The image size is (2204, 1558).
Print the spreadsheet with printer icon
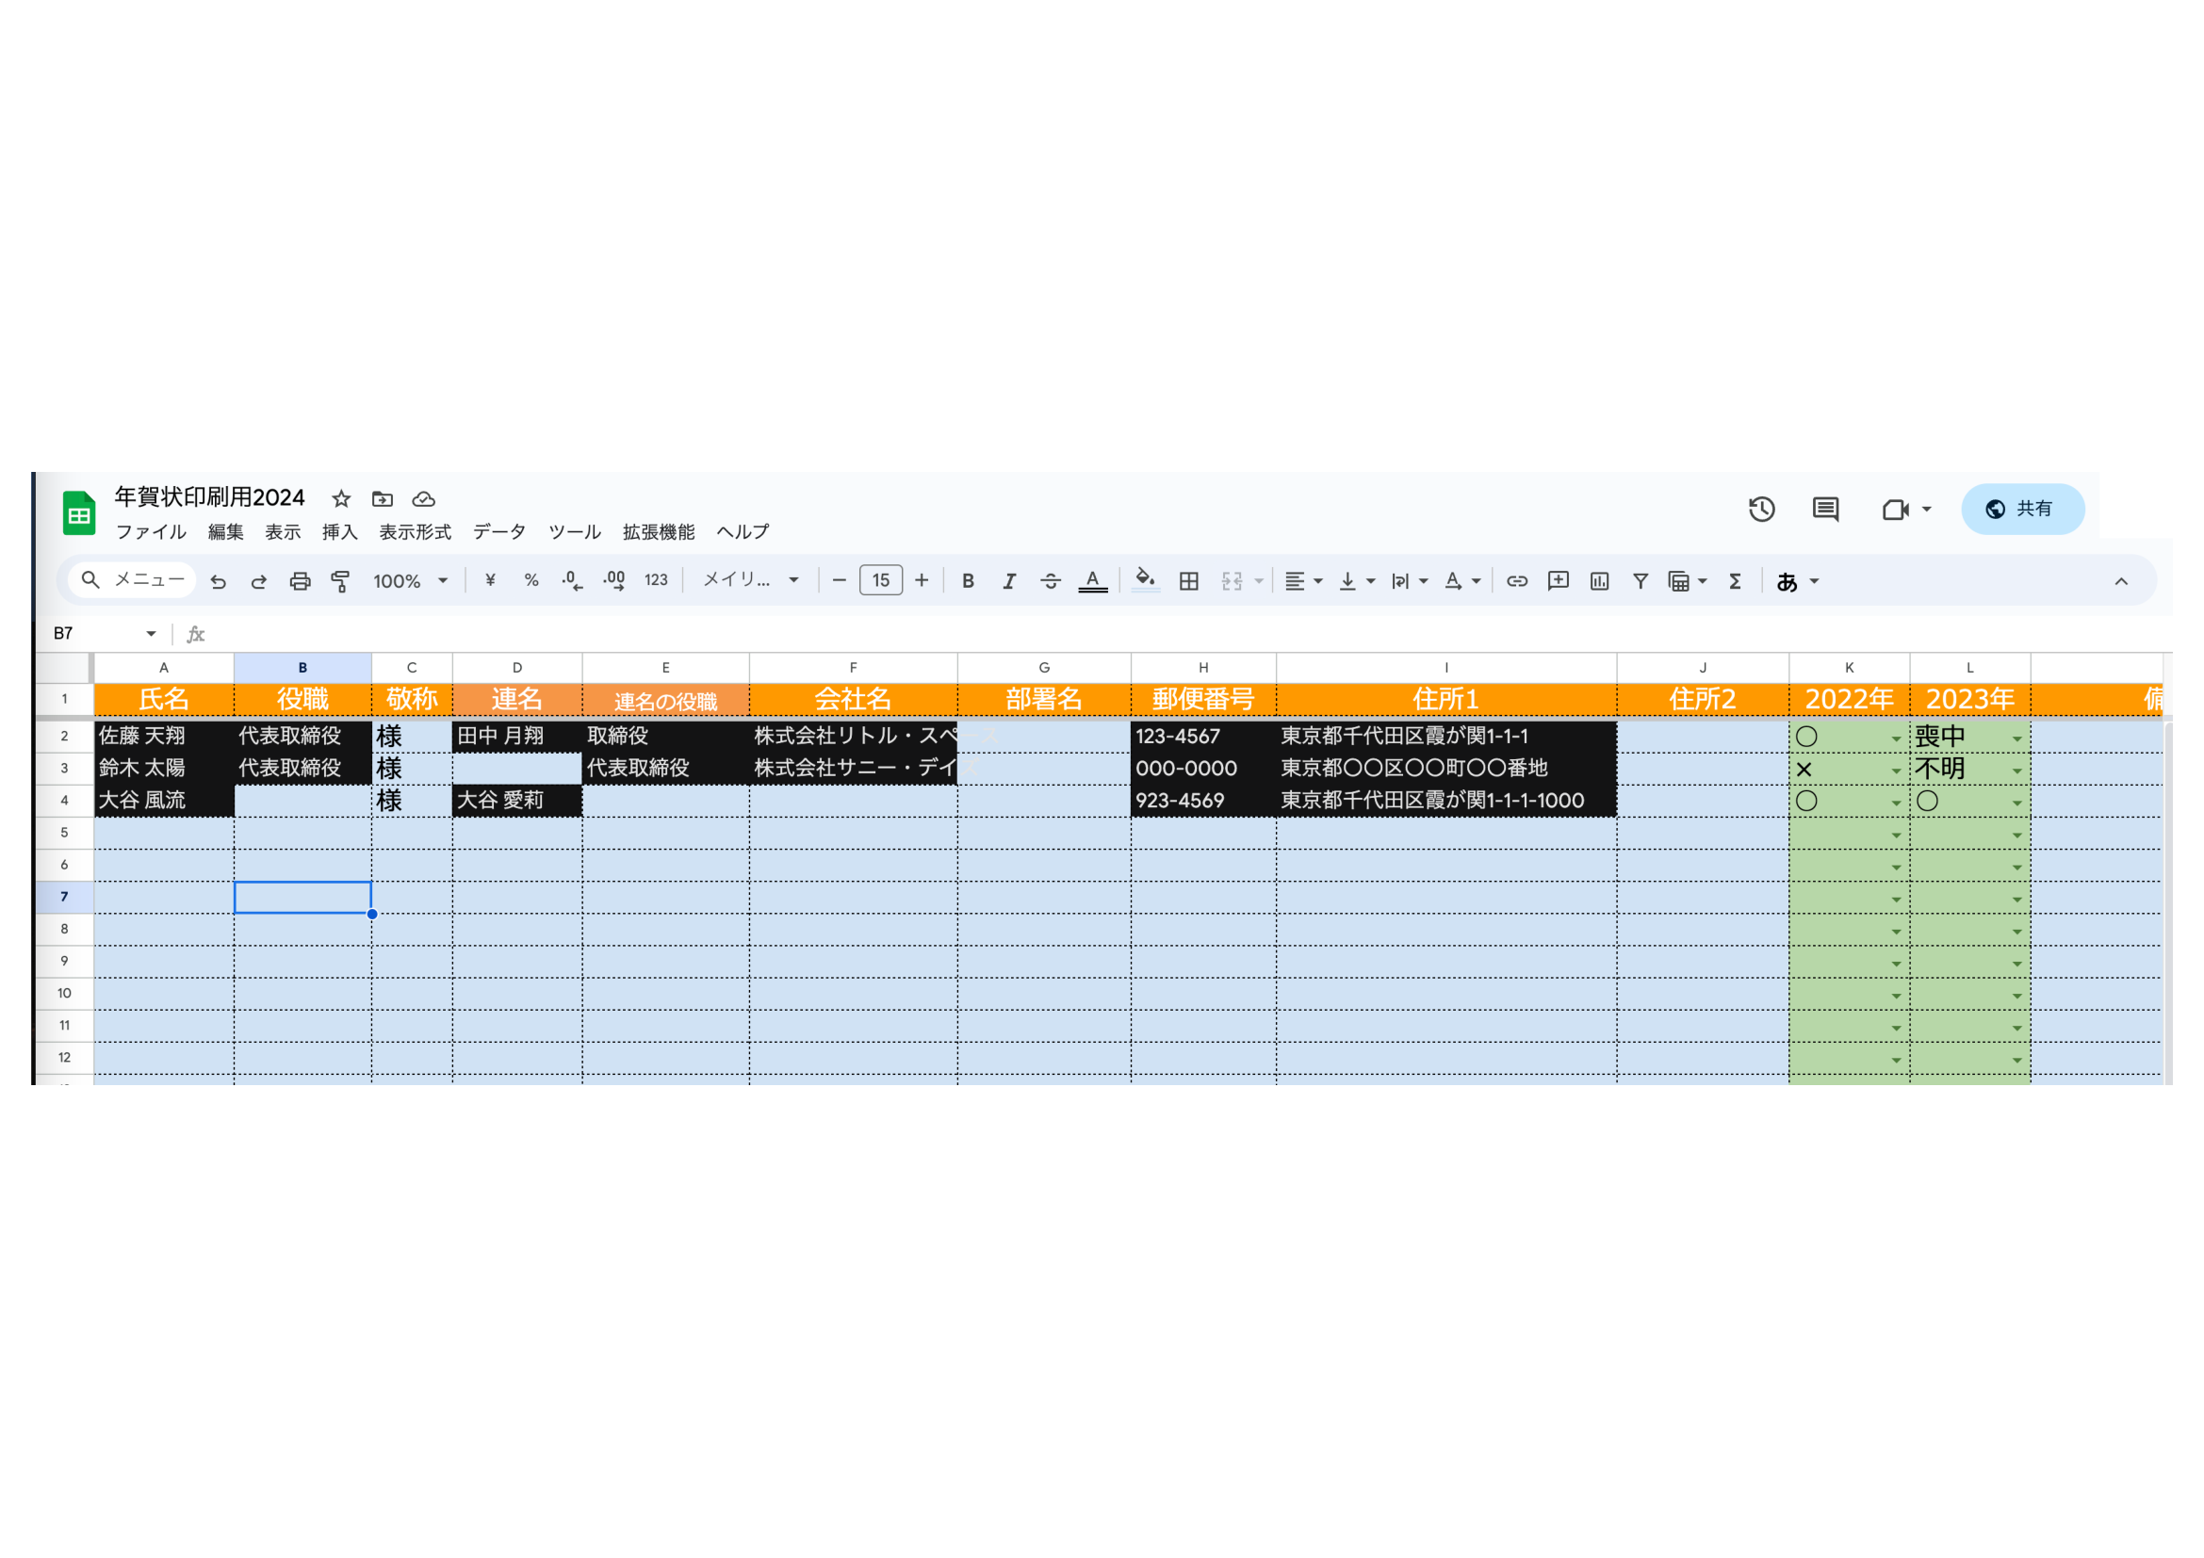(x=301, y=581)
